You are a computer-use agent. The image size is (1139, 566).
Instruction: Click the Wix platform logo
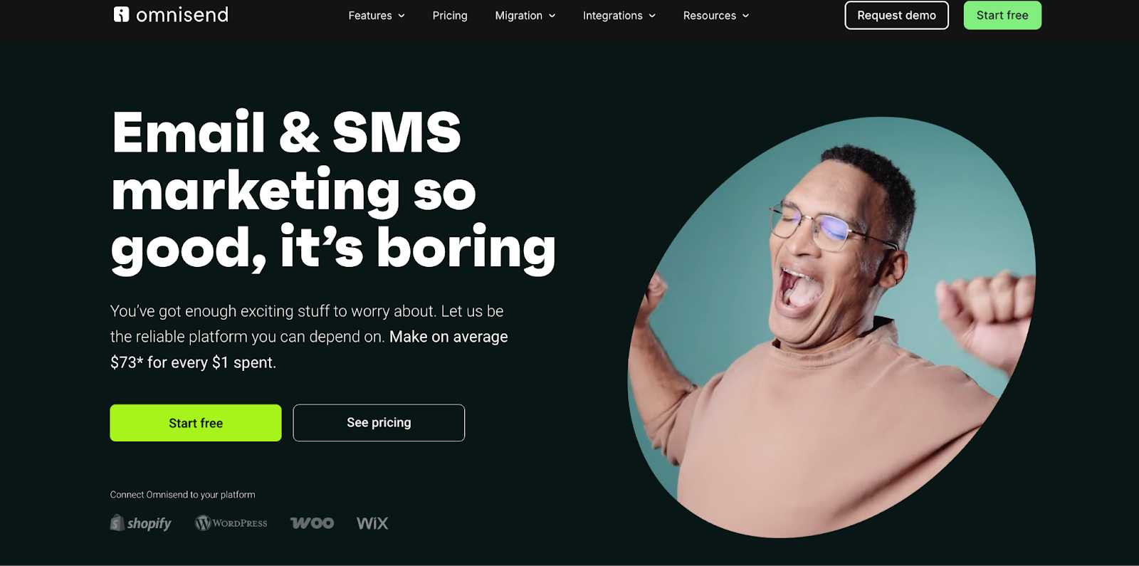372,523
